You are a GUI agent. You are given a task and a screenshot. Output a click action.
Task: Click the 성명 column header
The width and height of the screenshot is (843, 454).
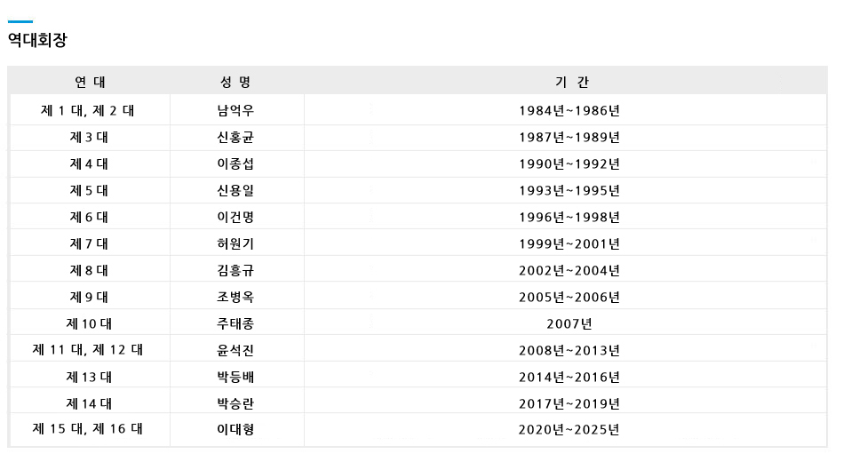coord(236,82)
